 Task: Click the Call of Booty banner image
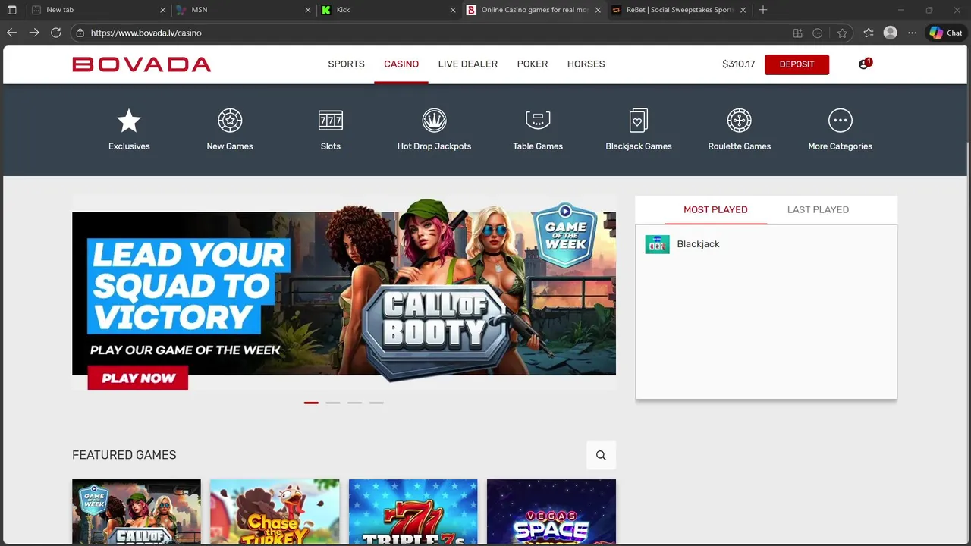[344, 293]
